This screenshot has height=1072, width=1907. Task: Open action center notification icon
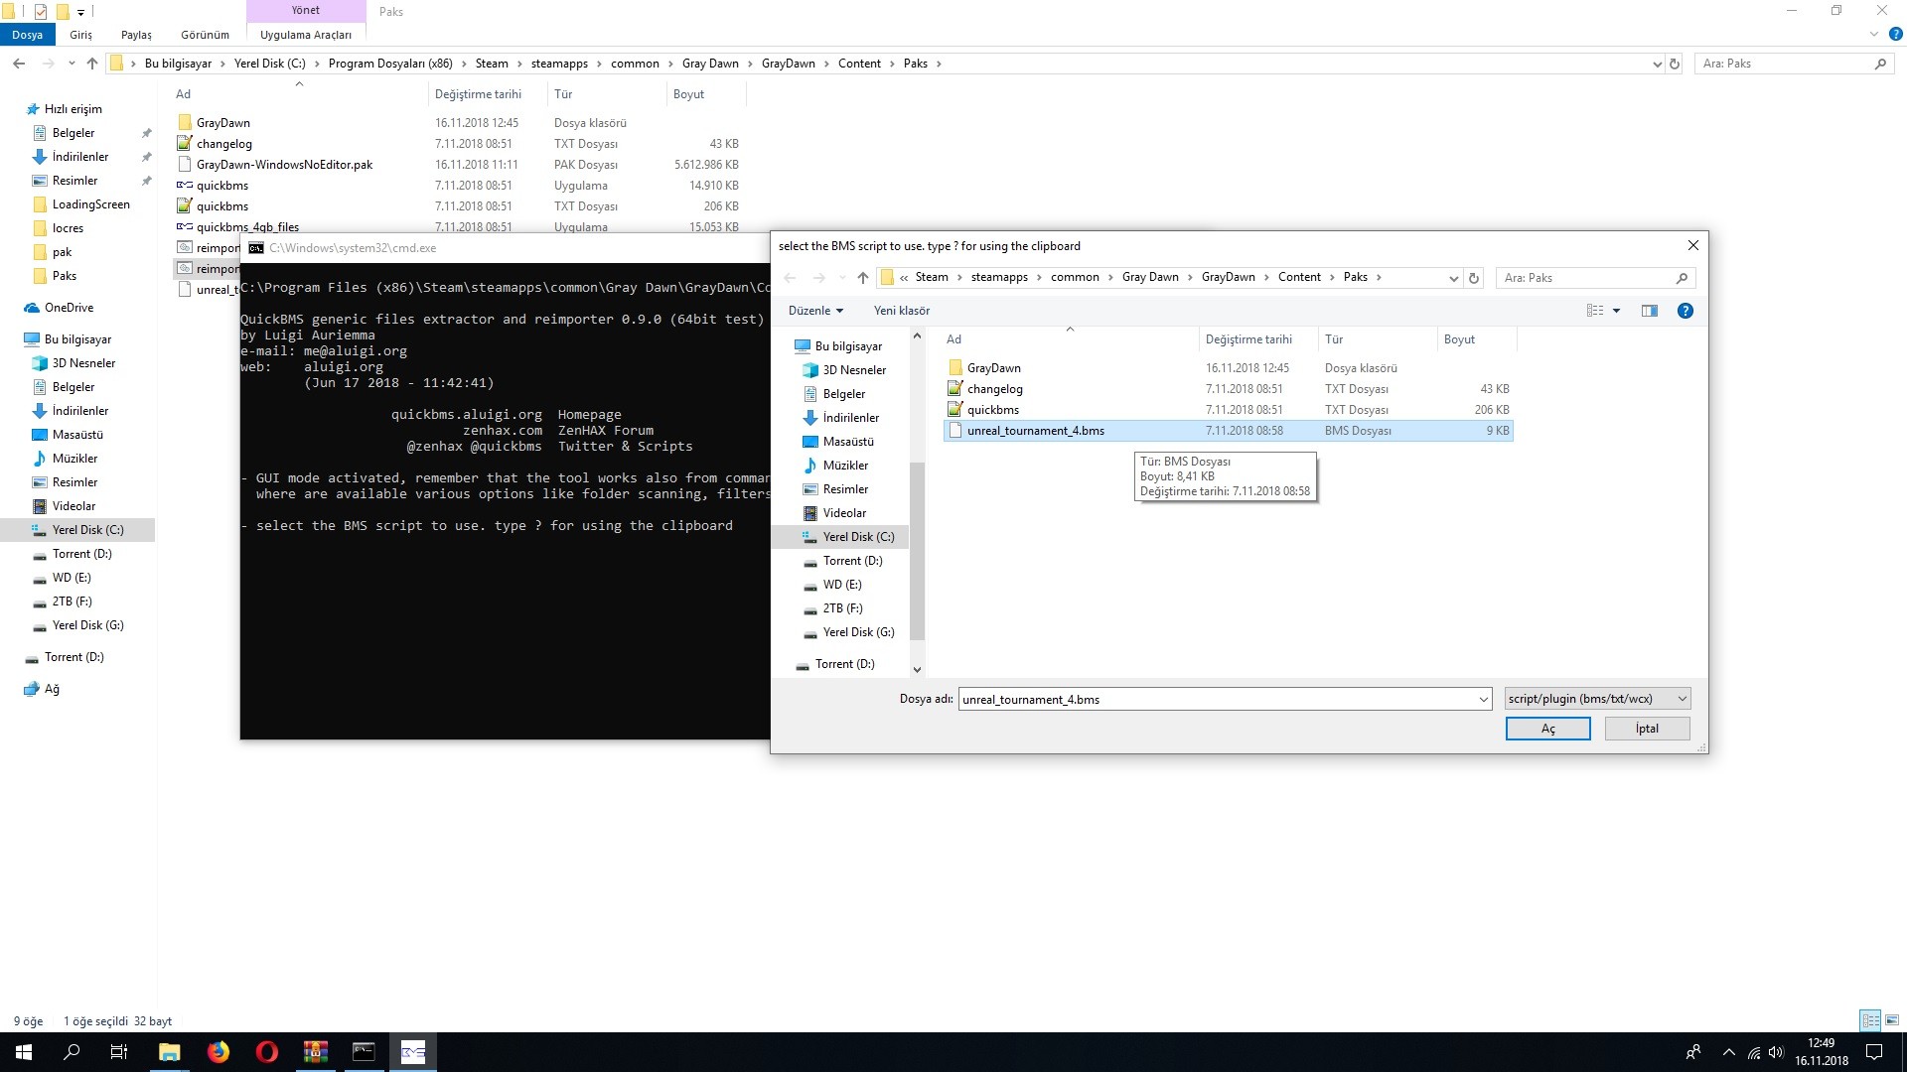click(x=1874, y=1052)
